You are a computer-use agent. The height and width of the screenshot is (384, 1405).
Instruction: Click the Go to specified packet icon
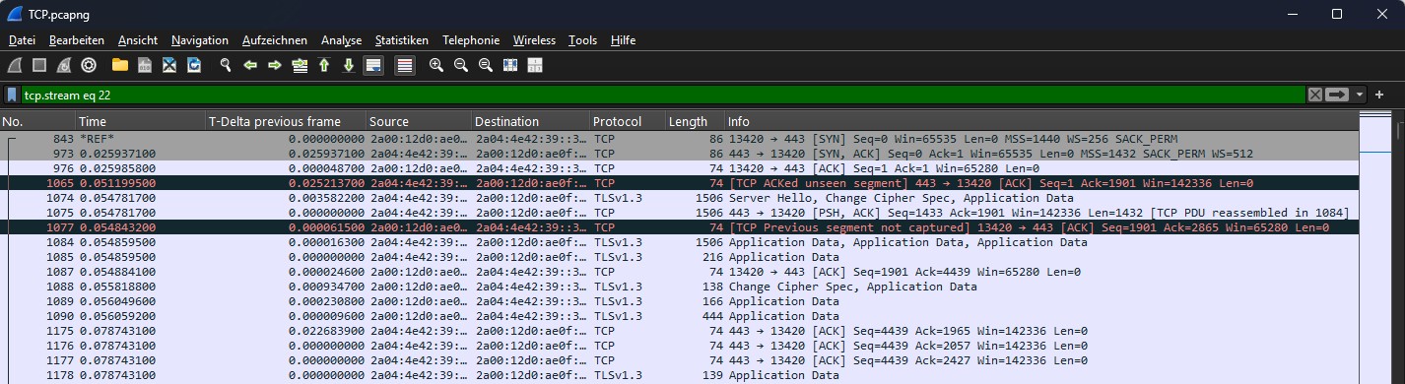[300, 65]
